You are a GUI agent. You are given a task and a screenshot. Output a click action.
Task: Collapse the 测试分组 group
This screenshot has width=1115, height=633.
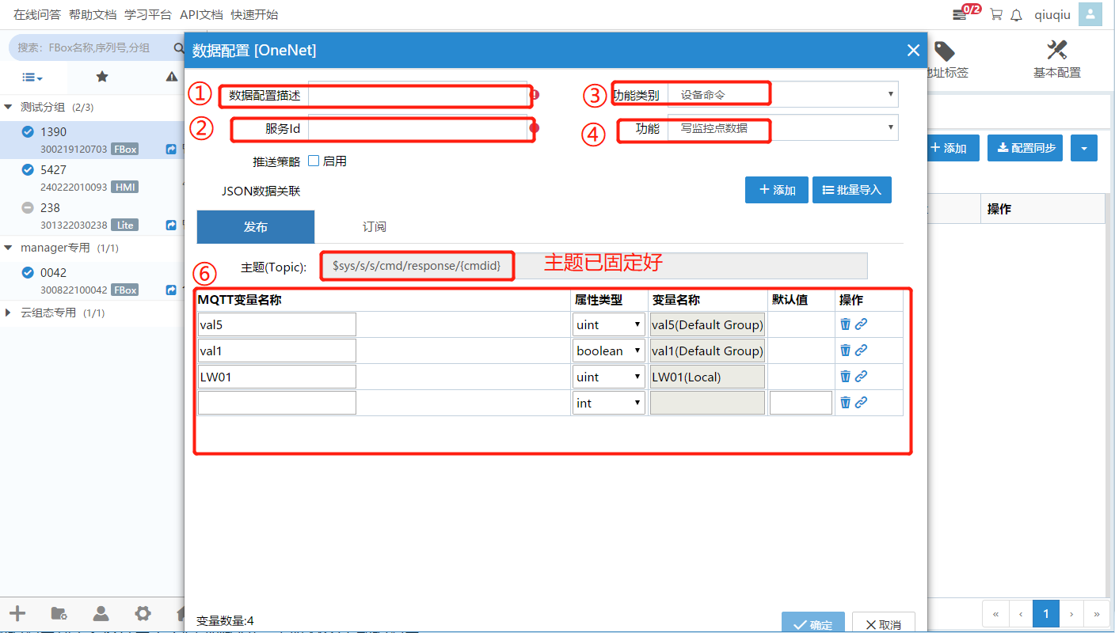coord(9,107)
